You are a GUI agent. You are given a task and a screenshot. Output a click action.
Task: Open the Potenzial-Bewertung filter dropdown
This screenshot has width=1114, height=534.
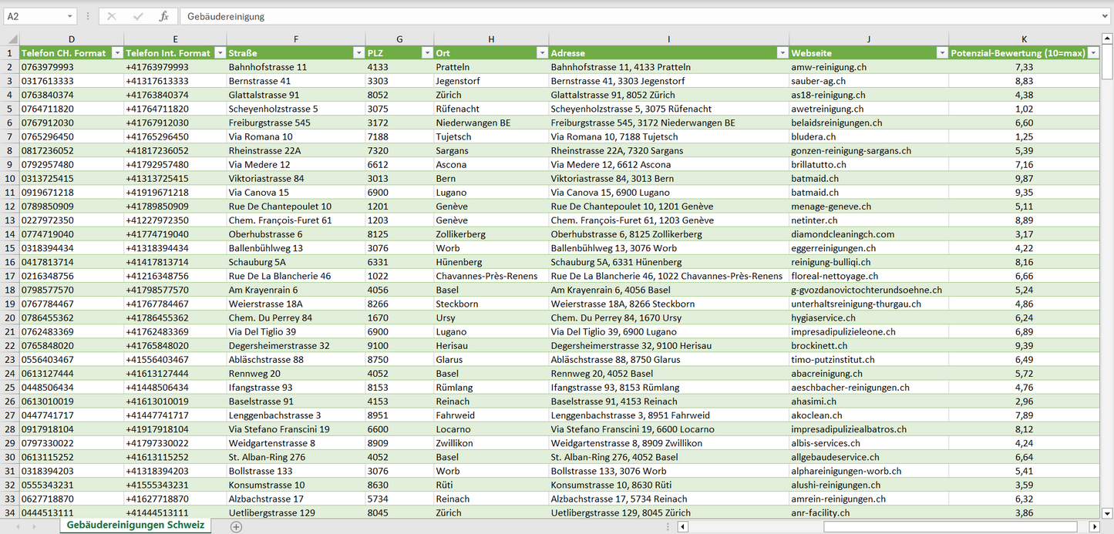pos(1092,53)
